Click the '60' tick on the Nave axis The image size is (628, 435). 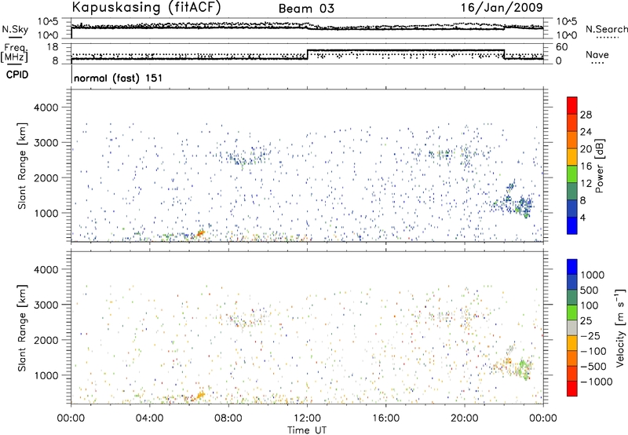click(x=562, y=47)
